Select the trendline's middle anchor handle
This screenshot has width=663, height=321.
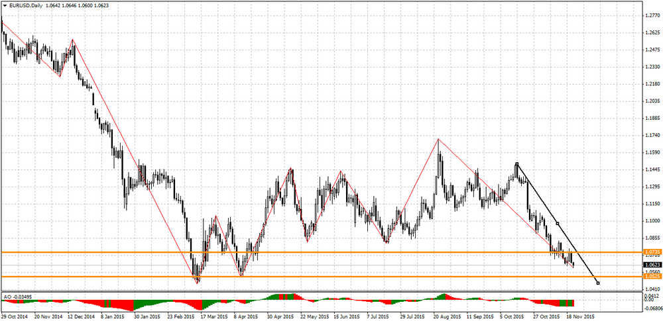558,223
